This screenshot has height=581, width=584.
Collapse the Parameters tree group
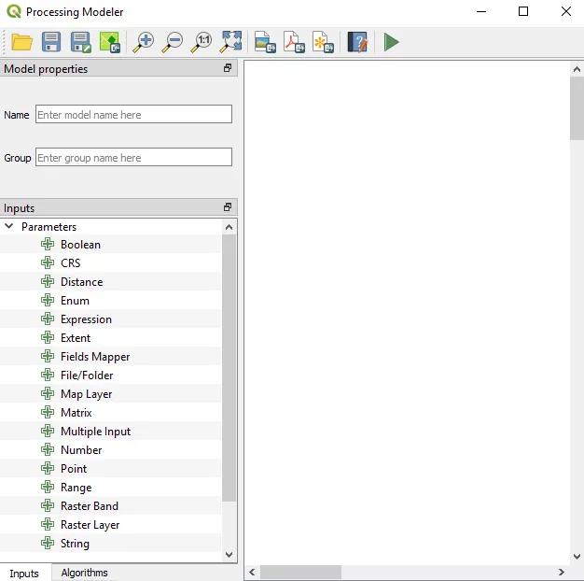(x=9, y=226)
